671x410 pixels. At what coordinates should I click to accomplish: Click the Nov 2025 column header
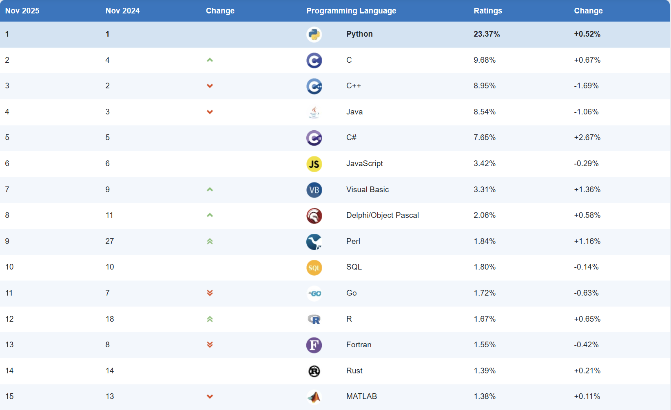pos(22,11)
